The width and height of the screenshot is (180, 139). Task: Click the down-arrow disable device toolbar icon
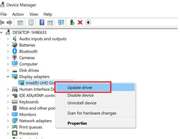(x=88, y=23)
